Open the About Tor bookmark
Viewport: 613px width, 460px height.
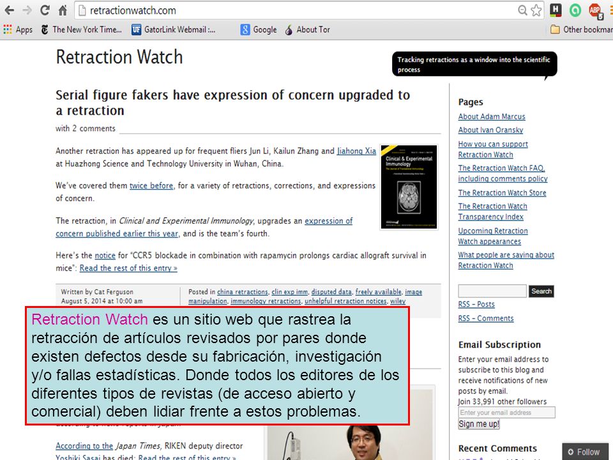point(307,30)
